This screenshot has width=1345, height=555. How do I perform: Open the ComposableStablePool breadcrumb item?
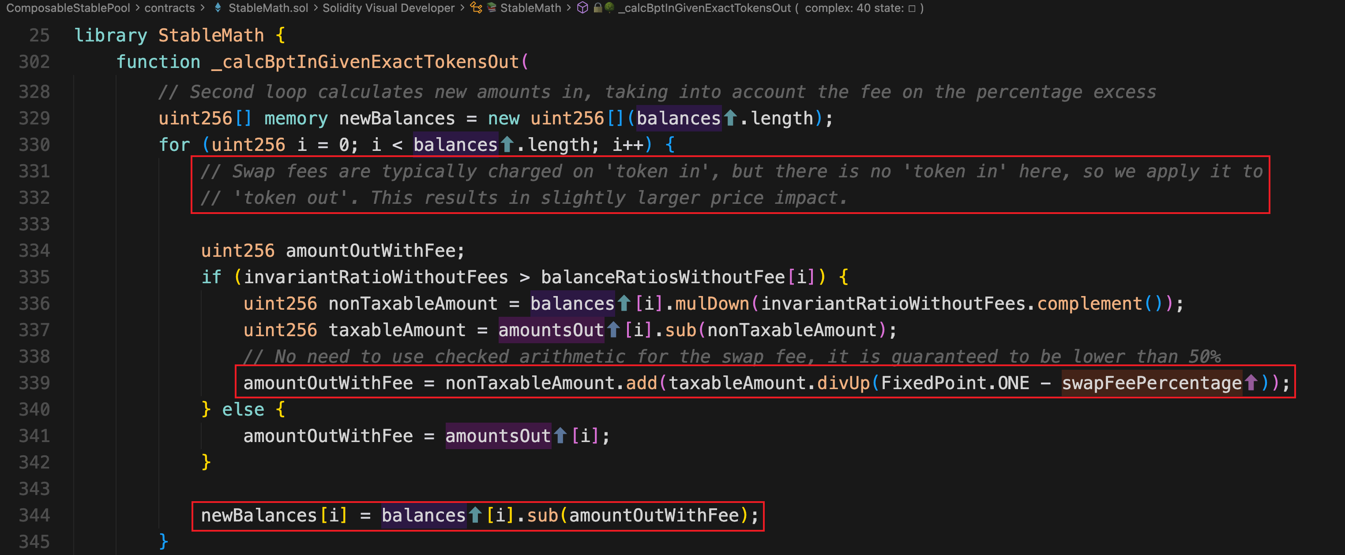click(68, 8)
